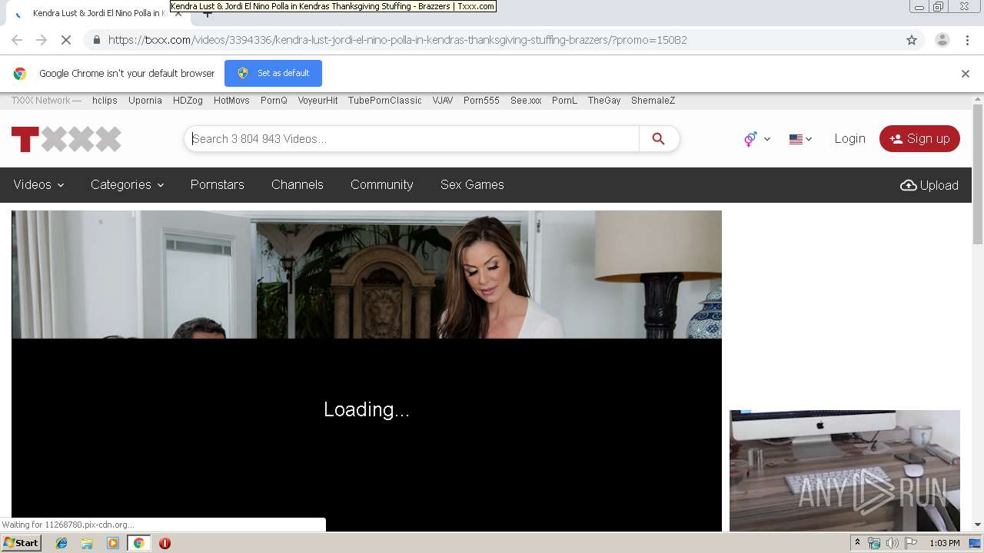
Task: Open the Channels page
Action: (x=298, y=185)
